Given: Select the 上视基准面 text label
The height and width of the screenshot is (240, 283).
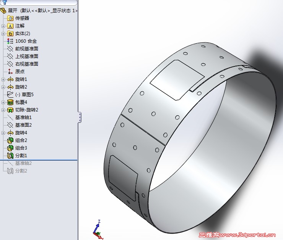Looking at the screenshot, I should pyautogui.click(x=27, y=56).
